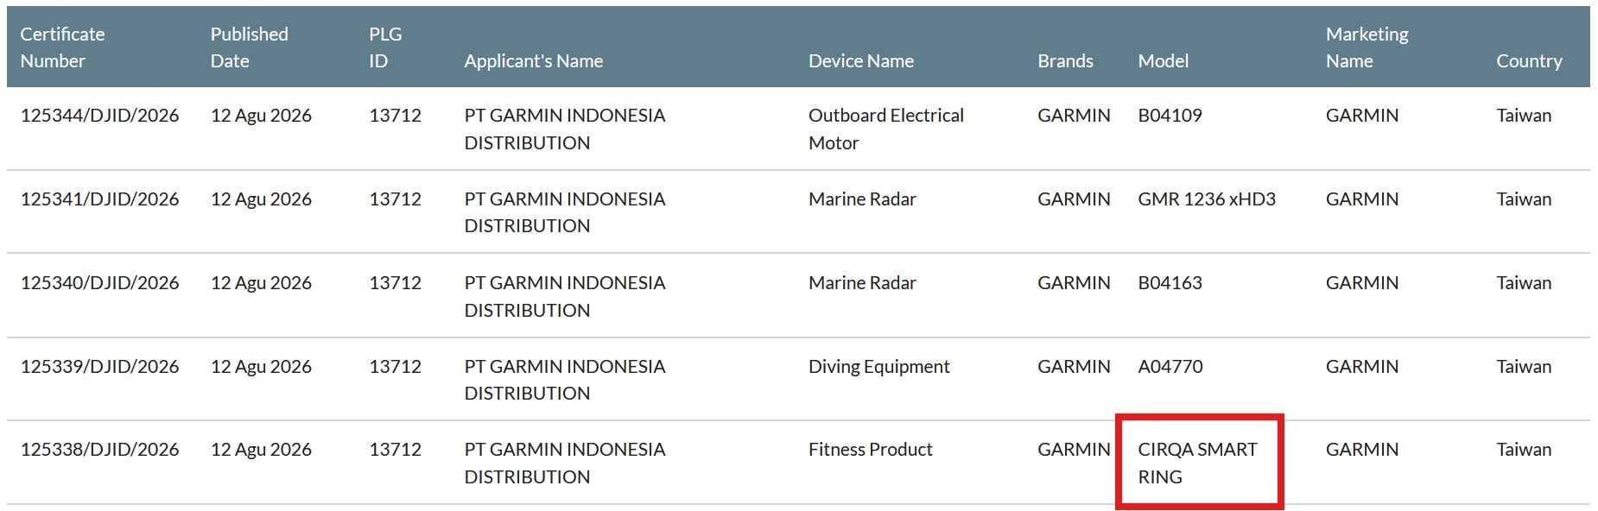Image resolution: width=1598 pixels, height=511 pixels.
Task: Select certificate 125341/DJID/2026
Action: click(99, 199)
